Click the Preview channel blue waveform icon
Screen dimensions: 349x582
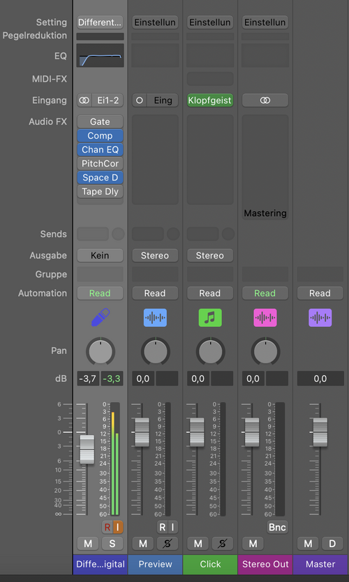(155, 318)
